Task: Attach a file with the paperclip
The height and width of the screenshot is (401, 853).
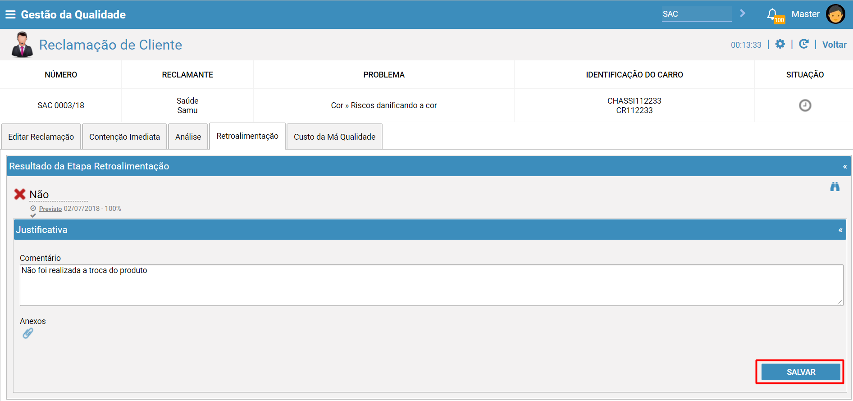Action: point(28,333)
